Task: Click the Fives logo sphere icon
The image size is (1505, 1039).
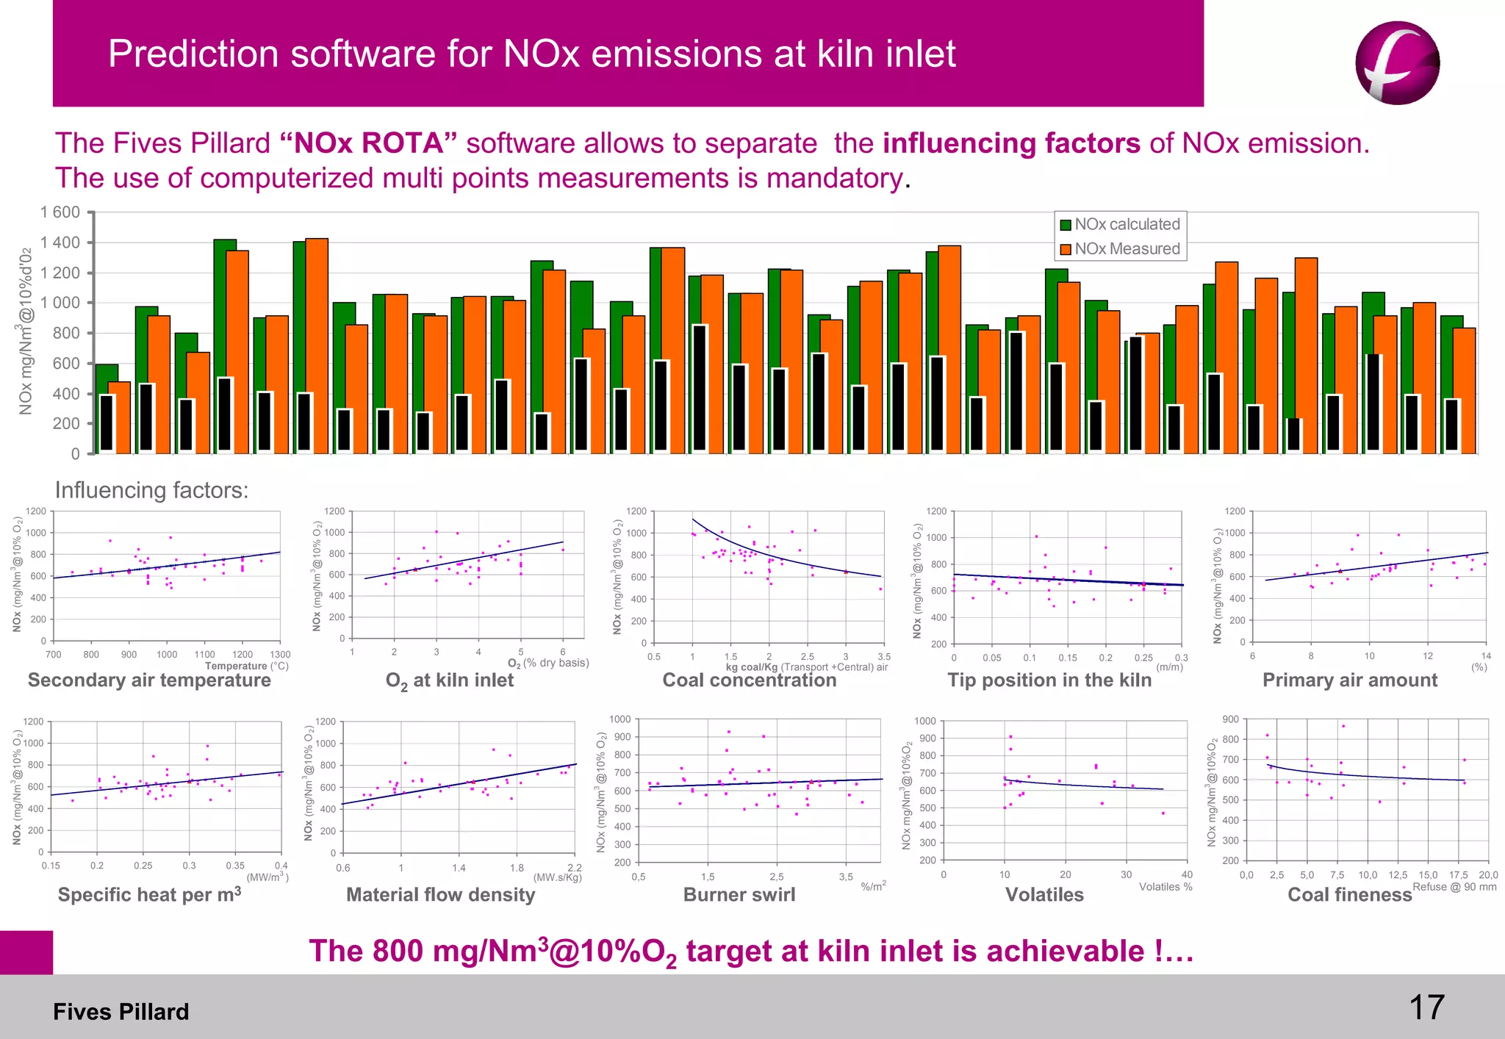Action: [1397, 63]
